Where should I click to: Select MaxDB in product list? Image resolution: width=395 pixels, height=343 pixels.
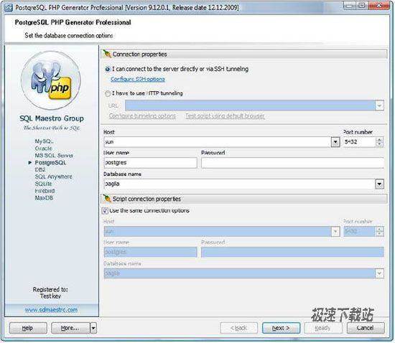44,198
